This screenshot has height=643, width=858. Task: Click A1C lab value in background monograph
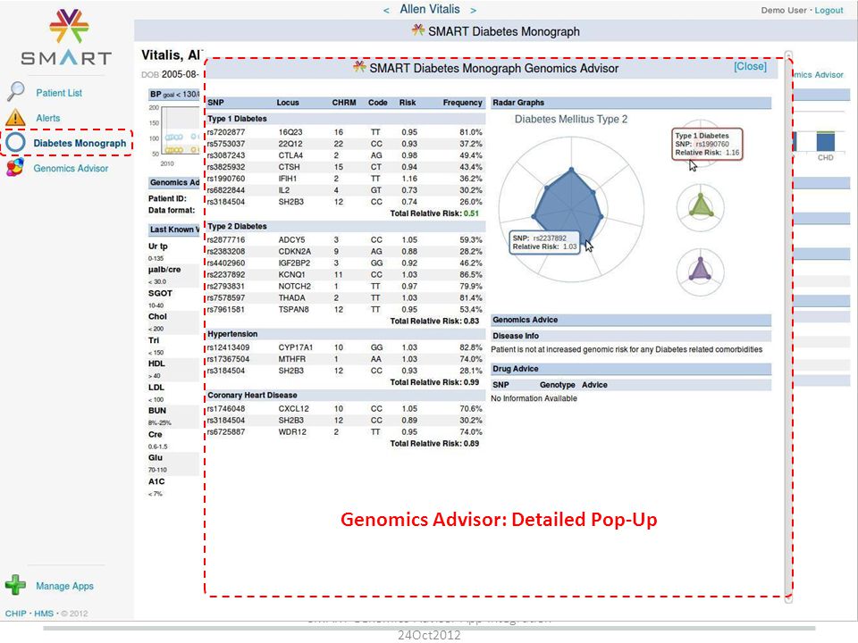[156, 481]
